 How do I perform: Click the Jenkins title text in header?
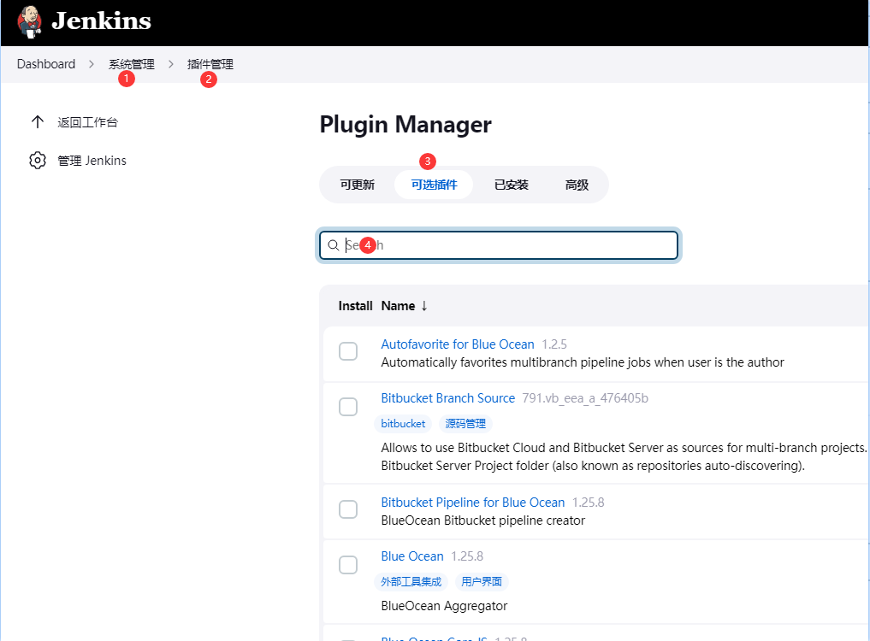pyautogui.click(x=101, y=21)
